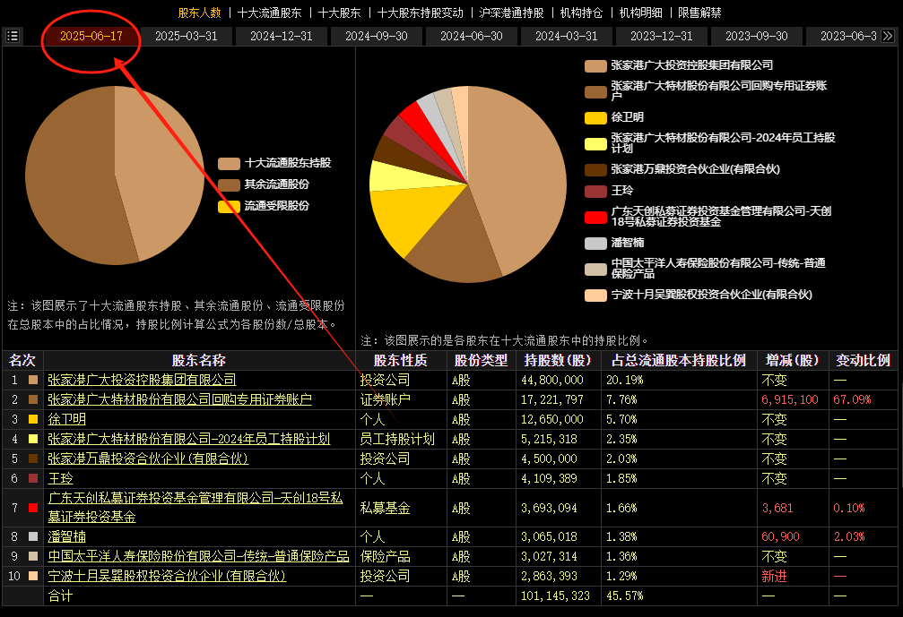Screen dimensions: 903x617
Task: Click legend swatch for 潘智楠
Action: click(x=595, y=244)
